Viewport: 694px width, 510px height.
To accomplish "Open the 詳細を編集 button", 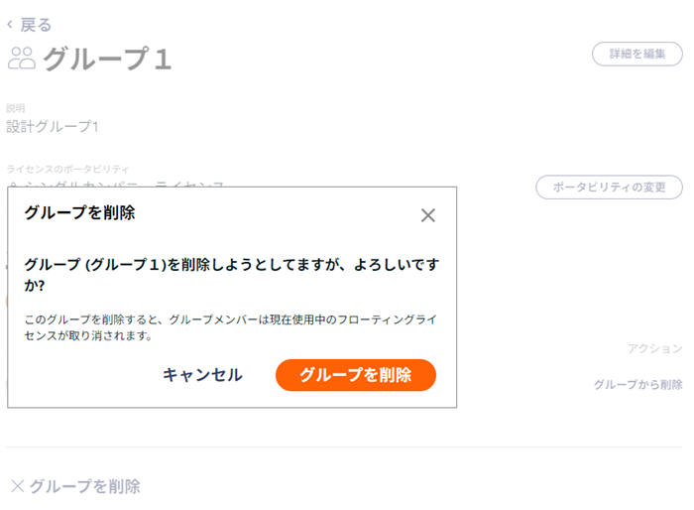I will click(x=636, y=54).
